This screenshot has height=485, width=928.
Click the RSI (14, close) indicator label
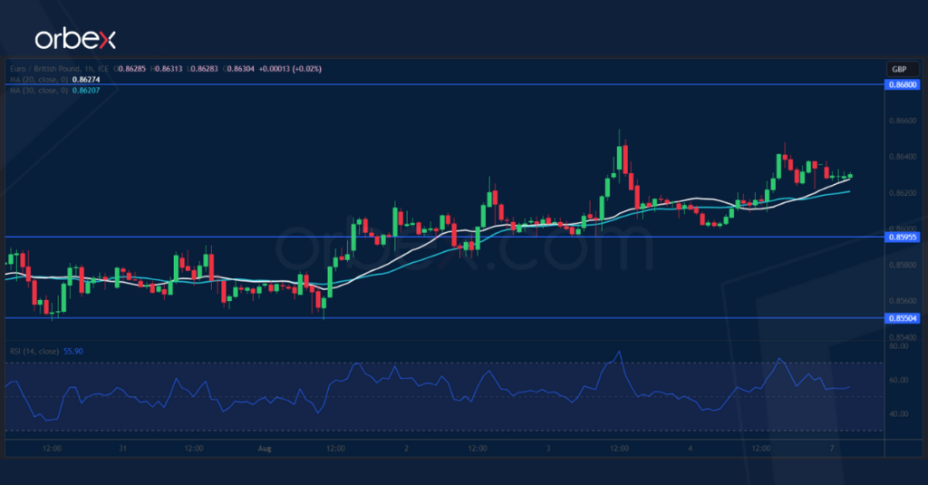point(34,350)
